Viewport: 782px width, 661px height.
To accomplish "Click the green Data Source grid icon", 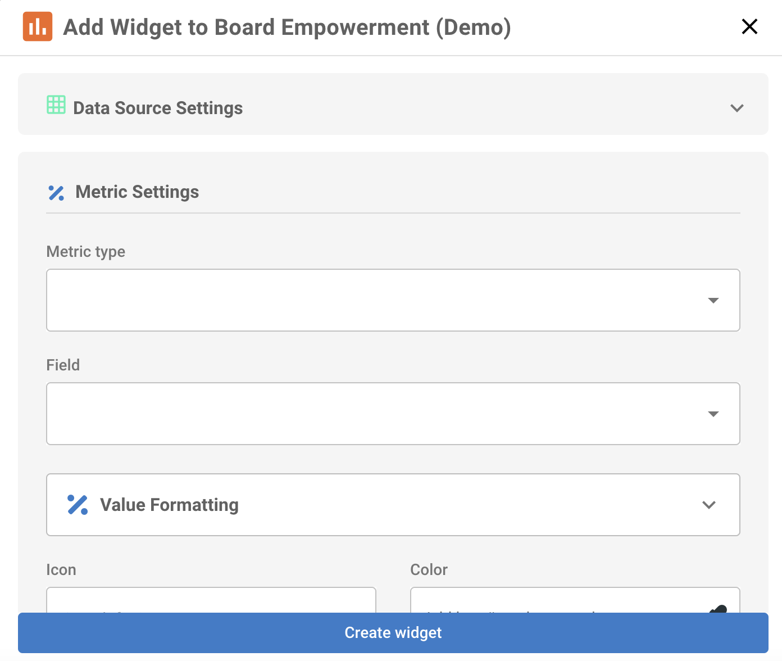I will click(56, 105).
